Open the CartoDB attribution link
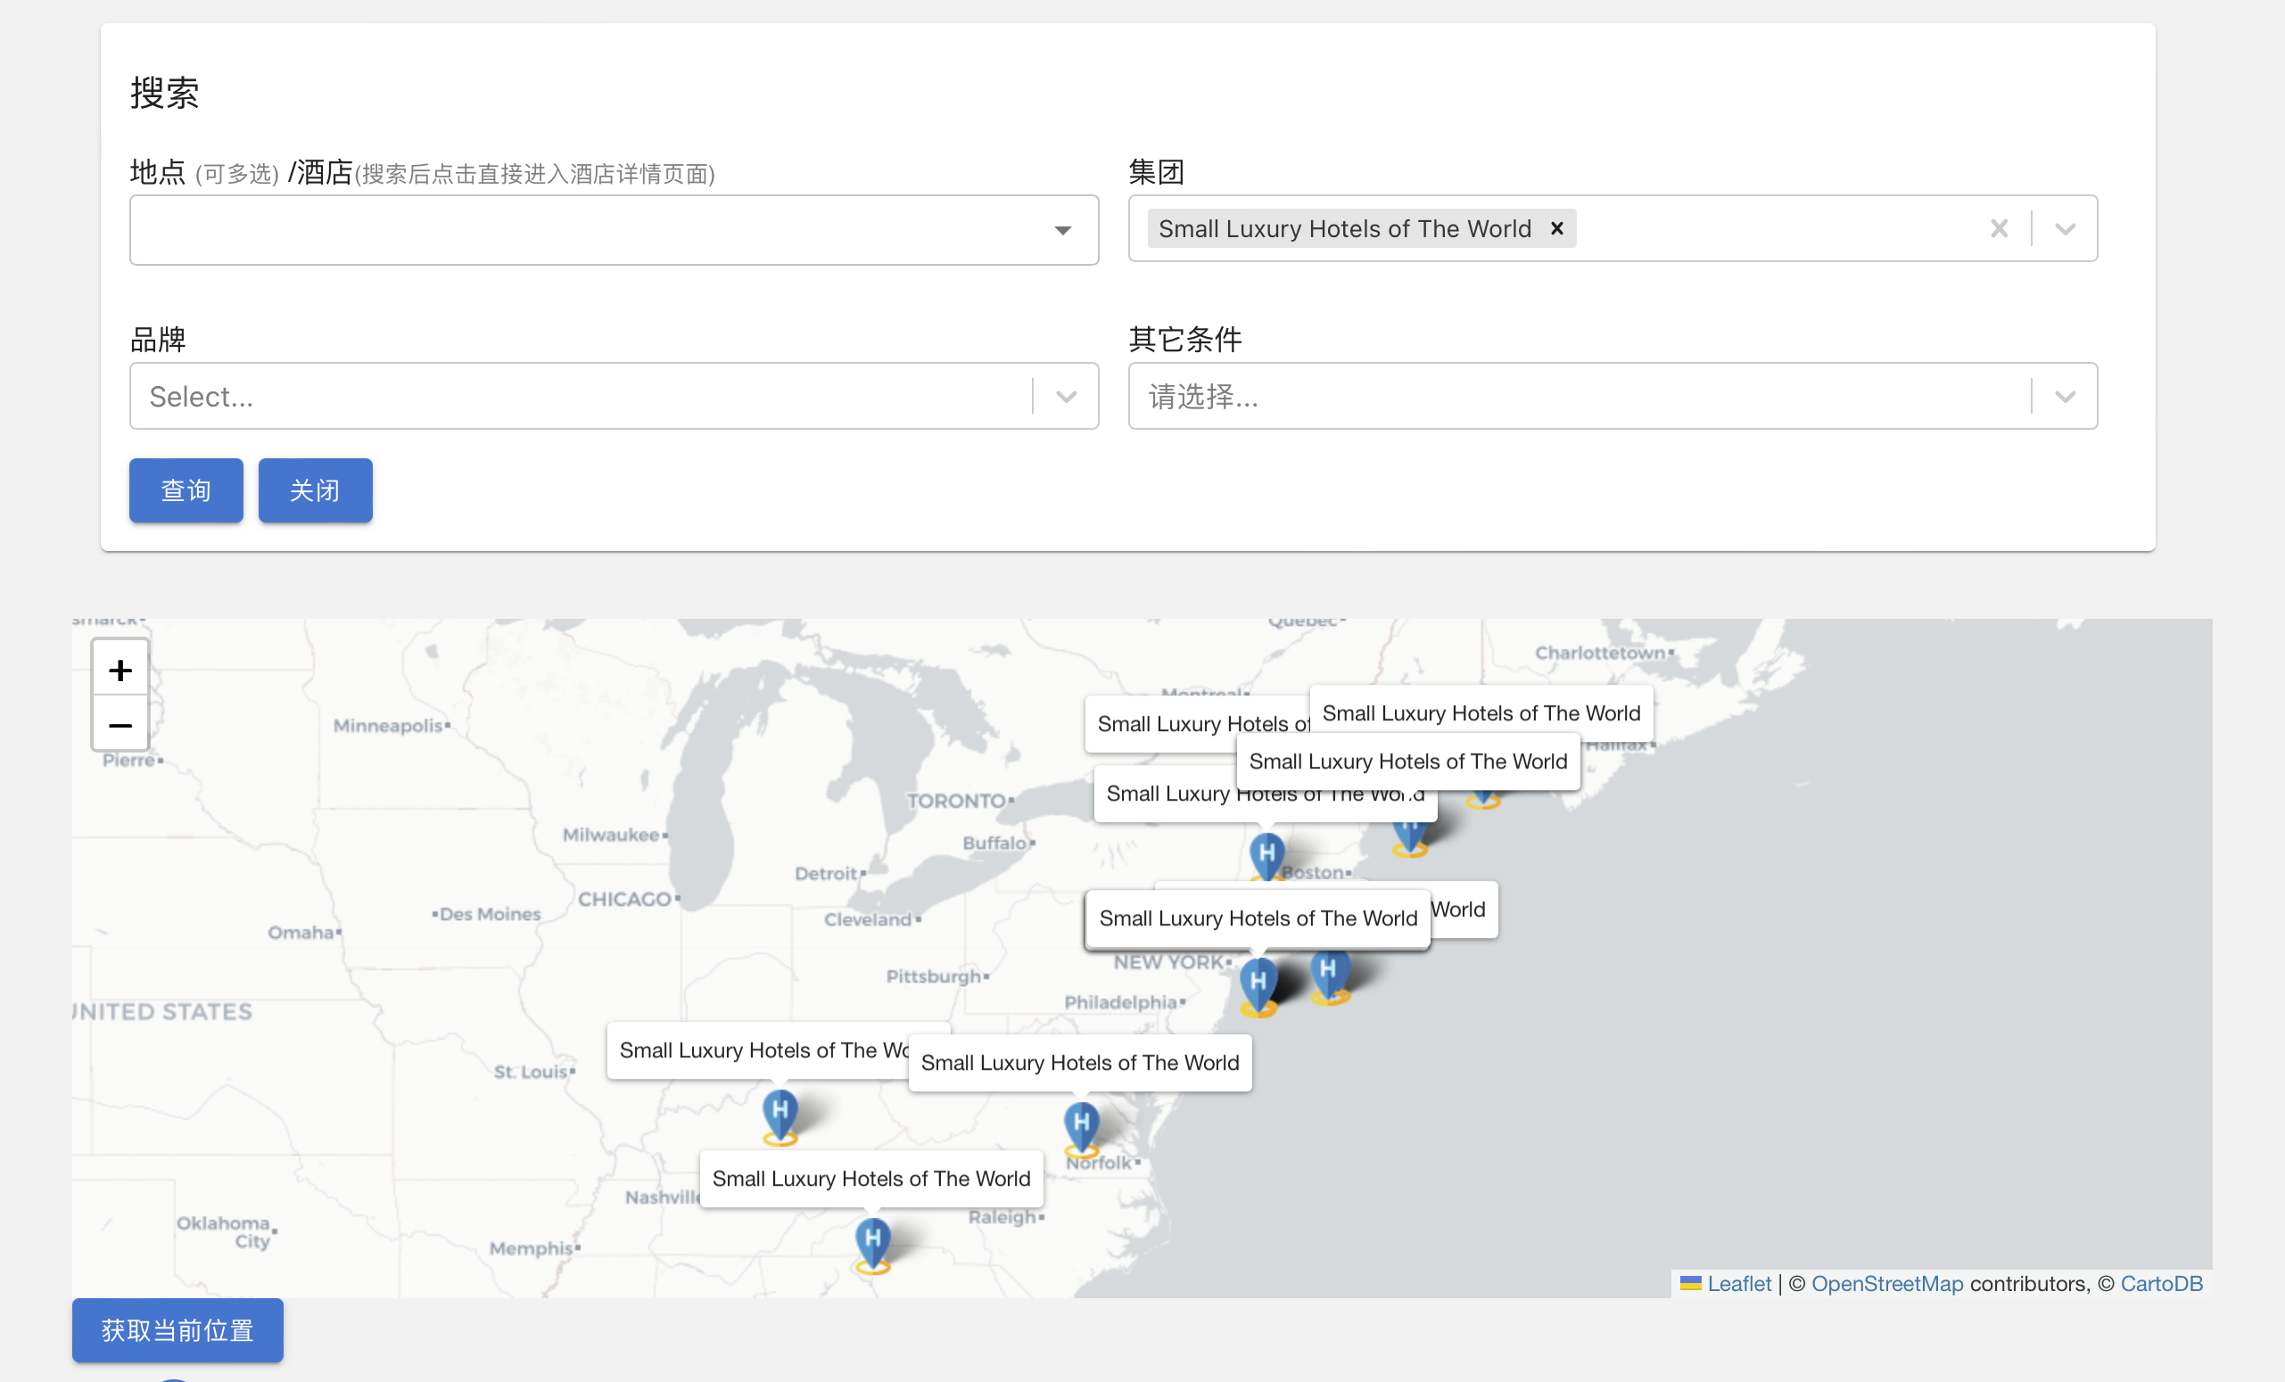This screenshot has width=2285, height=1382. point(2161,1284)
